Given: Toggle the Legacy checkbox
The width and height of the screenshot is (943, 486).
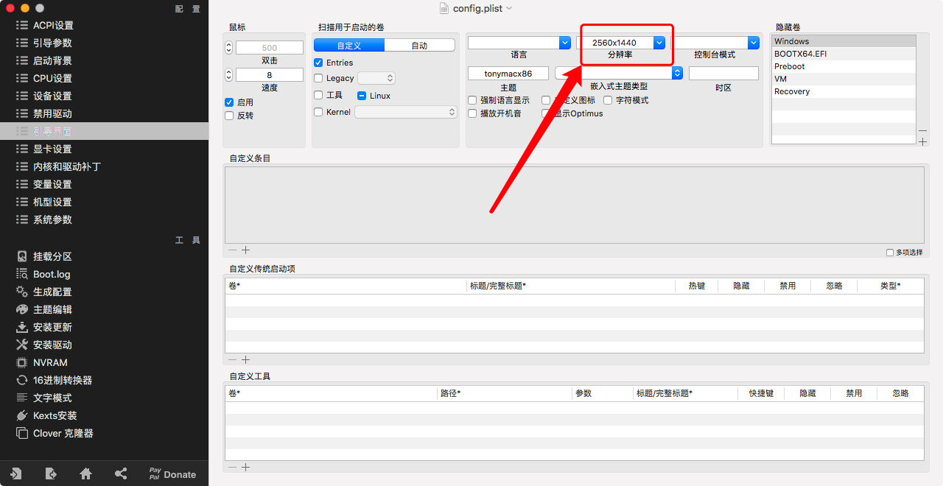Looking at the screenshot, I should tap(318, 78).
